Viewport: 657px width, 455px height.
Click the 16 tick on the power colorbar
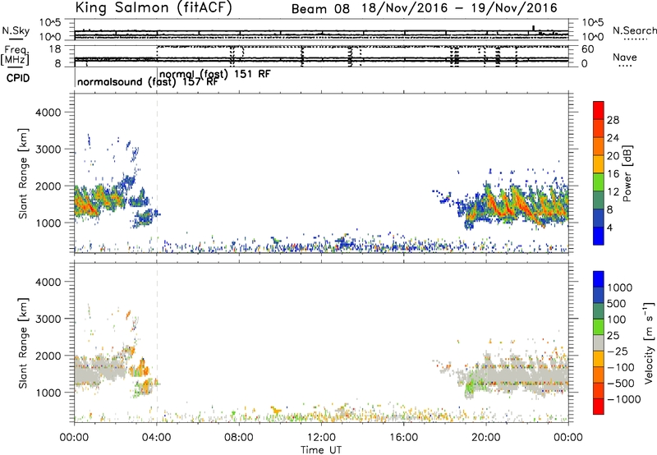[613, 174]
